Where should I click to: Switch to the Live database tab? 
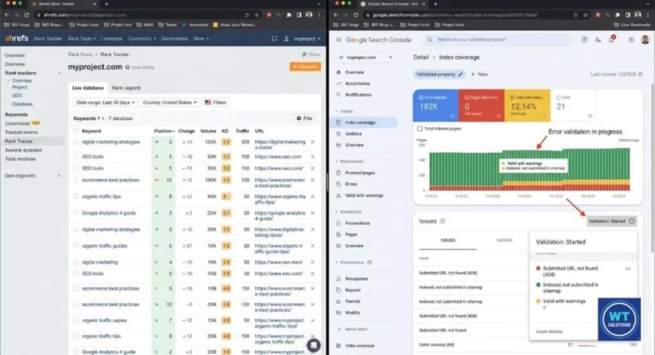[x=88, y=88]
